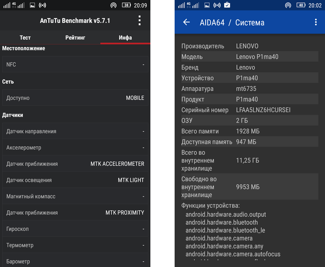Tap the MTK LIGHT value
Viewport: 325px width, 267px height.
coord(131,180)
